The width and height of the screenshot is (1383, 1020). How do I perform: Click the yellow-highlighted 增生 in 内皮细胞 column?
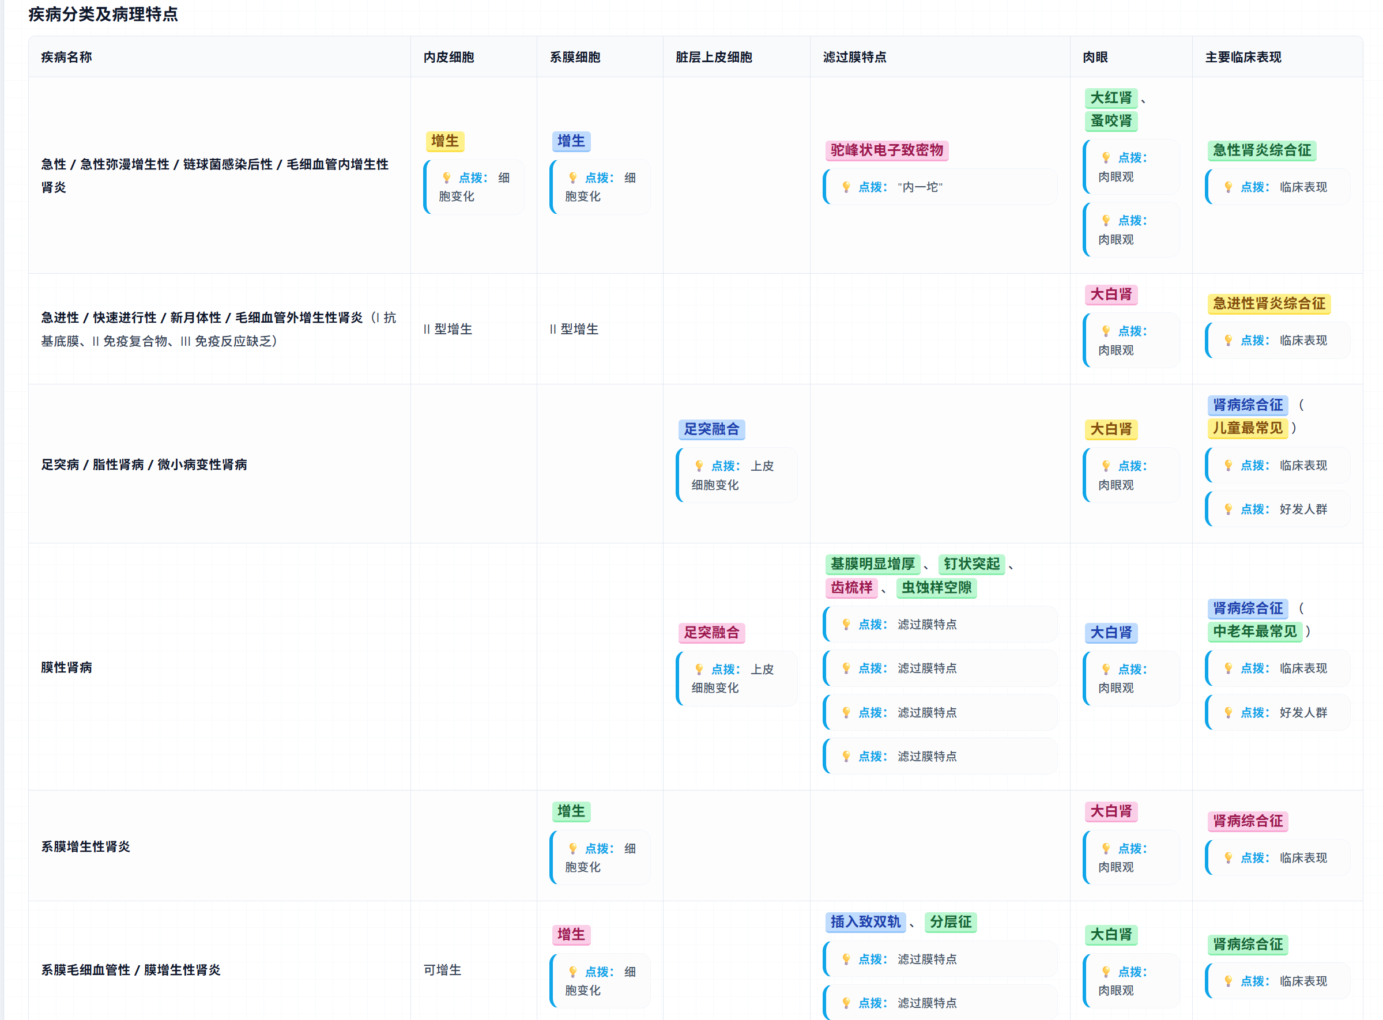pyautogui.click(x=444, y=141)
